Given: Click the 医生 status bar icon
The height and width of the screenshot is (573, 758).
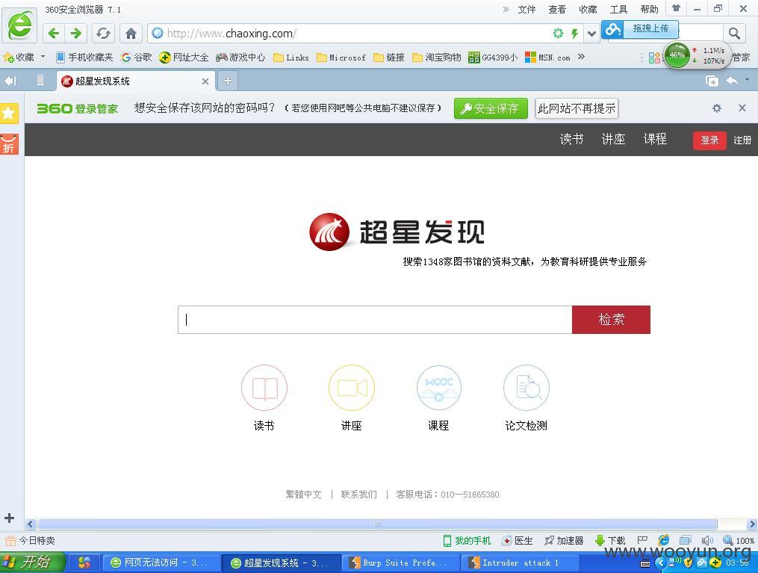Looking at the screenshot, I should point(518,541).
